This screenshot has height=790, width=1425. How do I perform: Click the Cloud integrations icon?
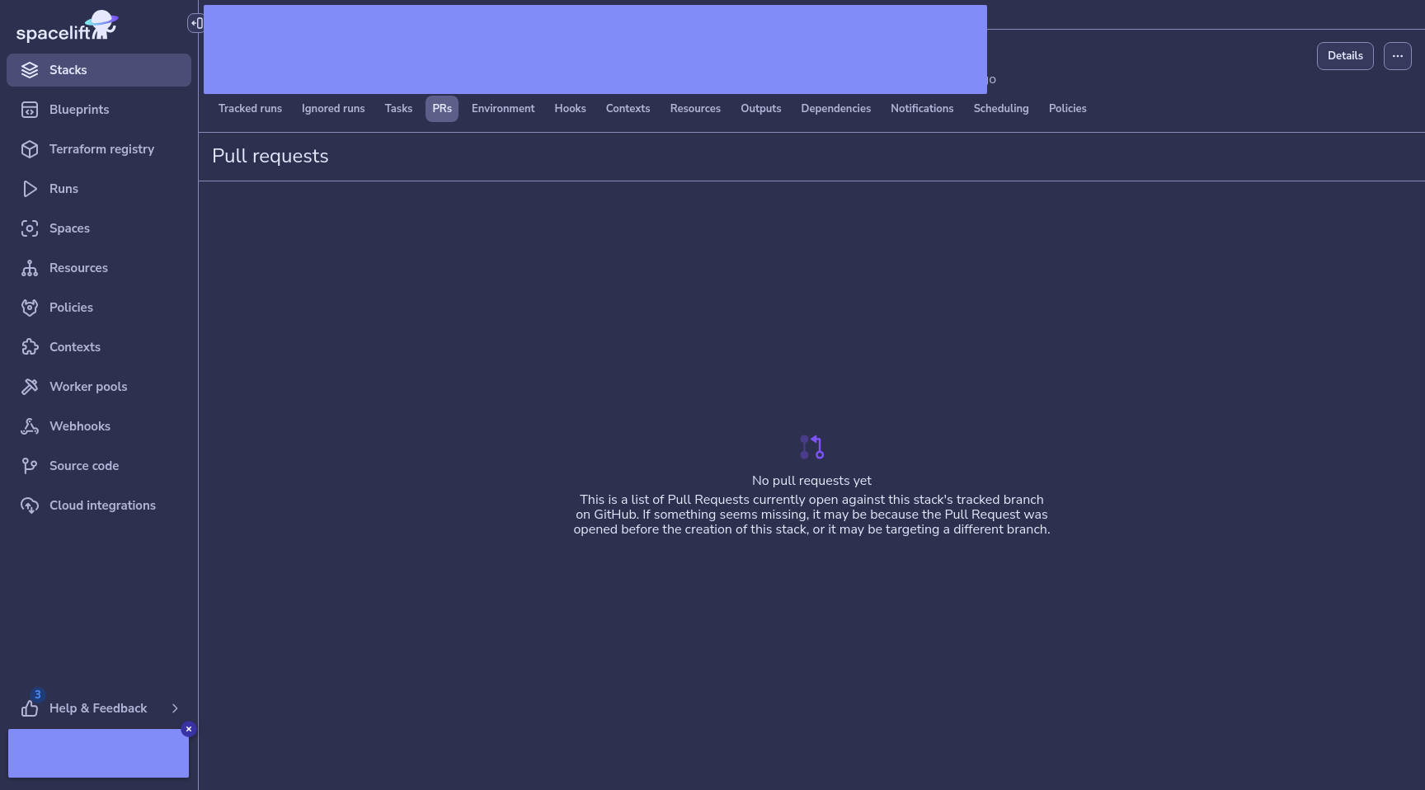[30, 506]
